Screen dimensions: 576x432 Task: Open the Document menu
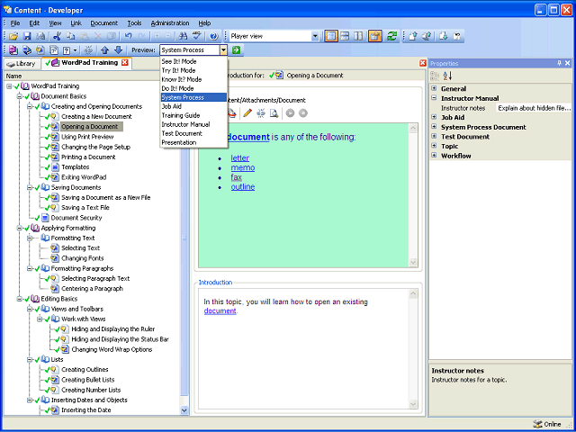point(104,23)
